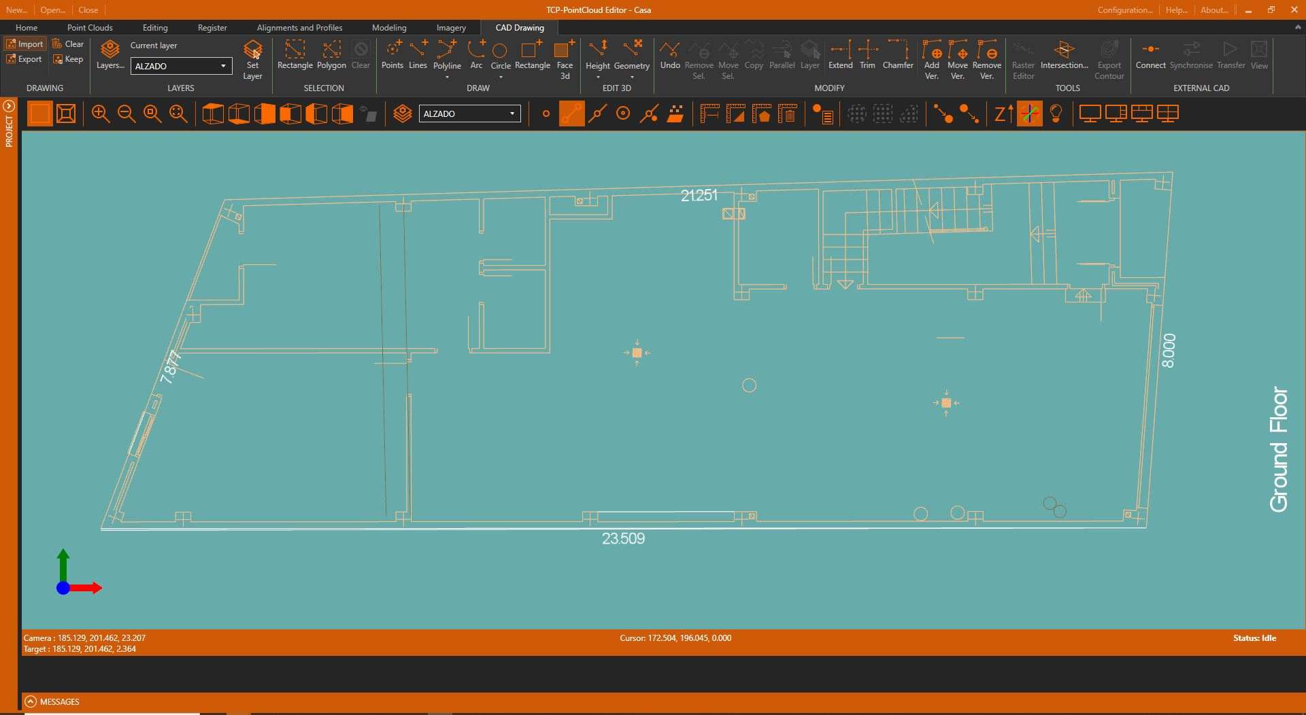Toggle the light bulb lighting icon

coord(1056,114)
